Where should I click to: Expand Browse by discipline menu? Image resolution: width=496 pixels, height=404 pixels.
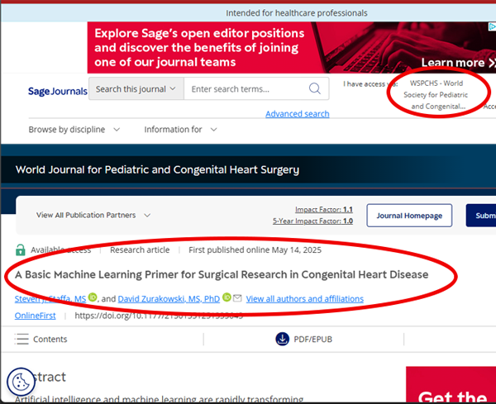pyautogui.click(x=74, y=130)
